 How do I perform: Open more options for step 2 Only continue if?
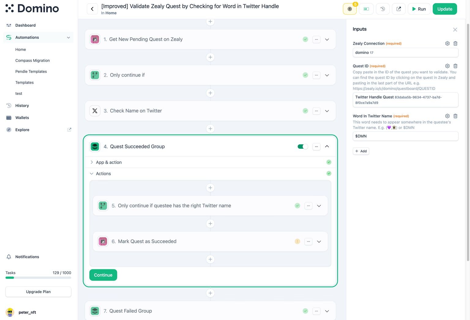point(316,75)
